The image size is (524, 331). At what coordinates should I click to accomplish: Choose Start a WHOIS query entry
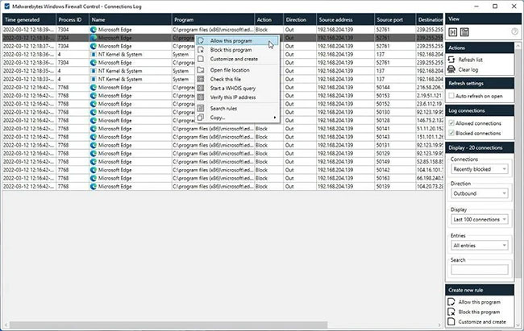[x=237, y=88]
